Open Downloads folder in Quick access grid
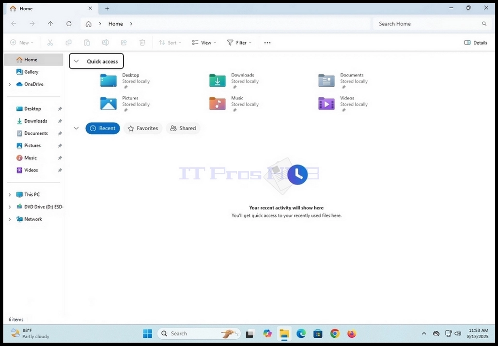The height and width of the screenshot is (346, 498). click(234, 81)
